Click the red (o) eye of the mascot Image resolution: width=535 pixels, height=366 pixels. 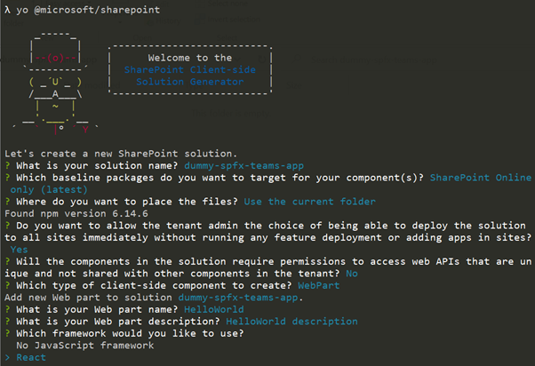tap(55, 58)
